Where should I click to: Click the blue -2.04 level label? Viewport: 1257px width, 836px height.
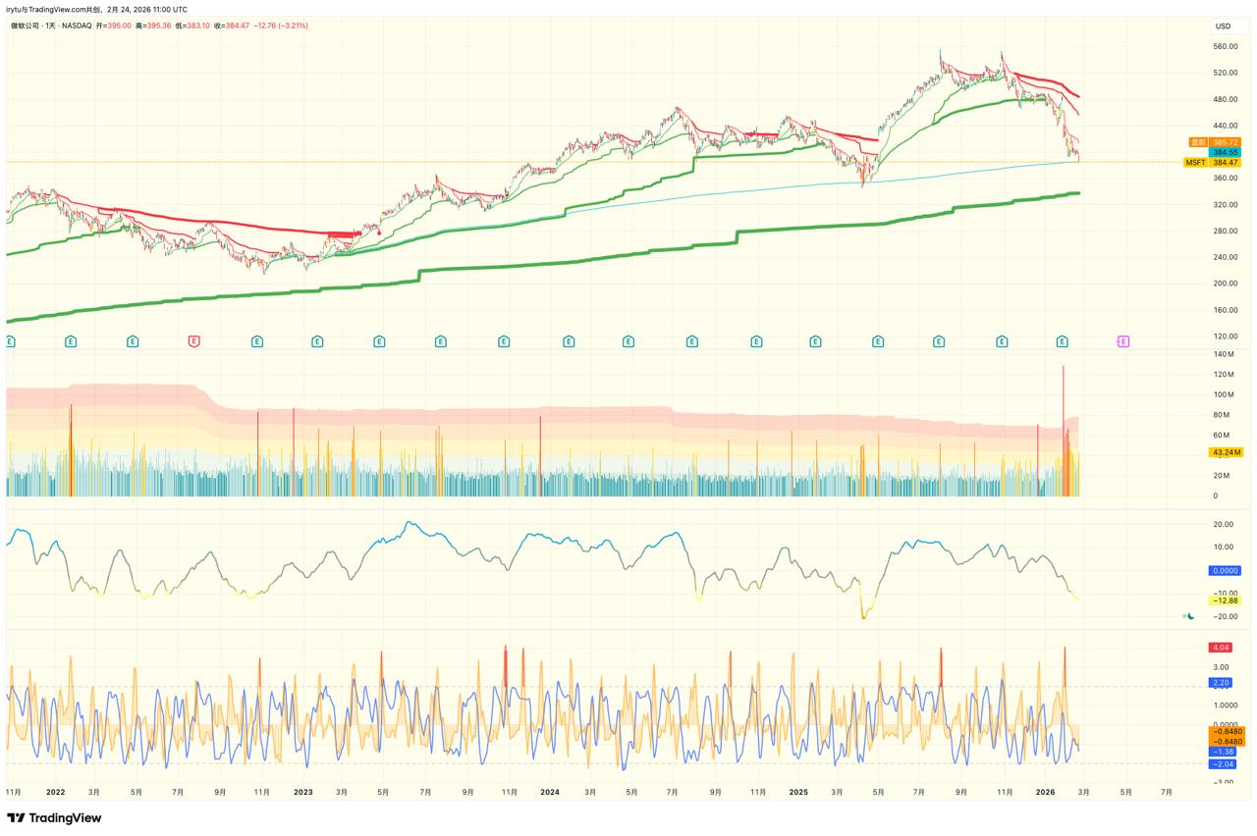(1224, 764)
